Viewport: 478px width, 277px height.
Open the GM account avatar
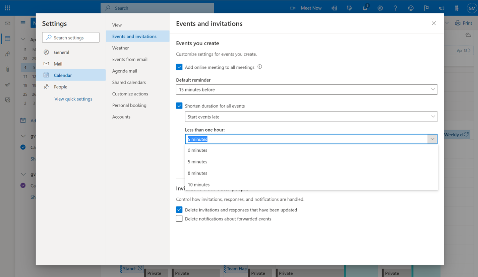pos(472,8)
